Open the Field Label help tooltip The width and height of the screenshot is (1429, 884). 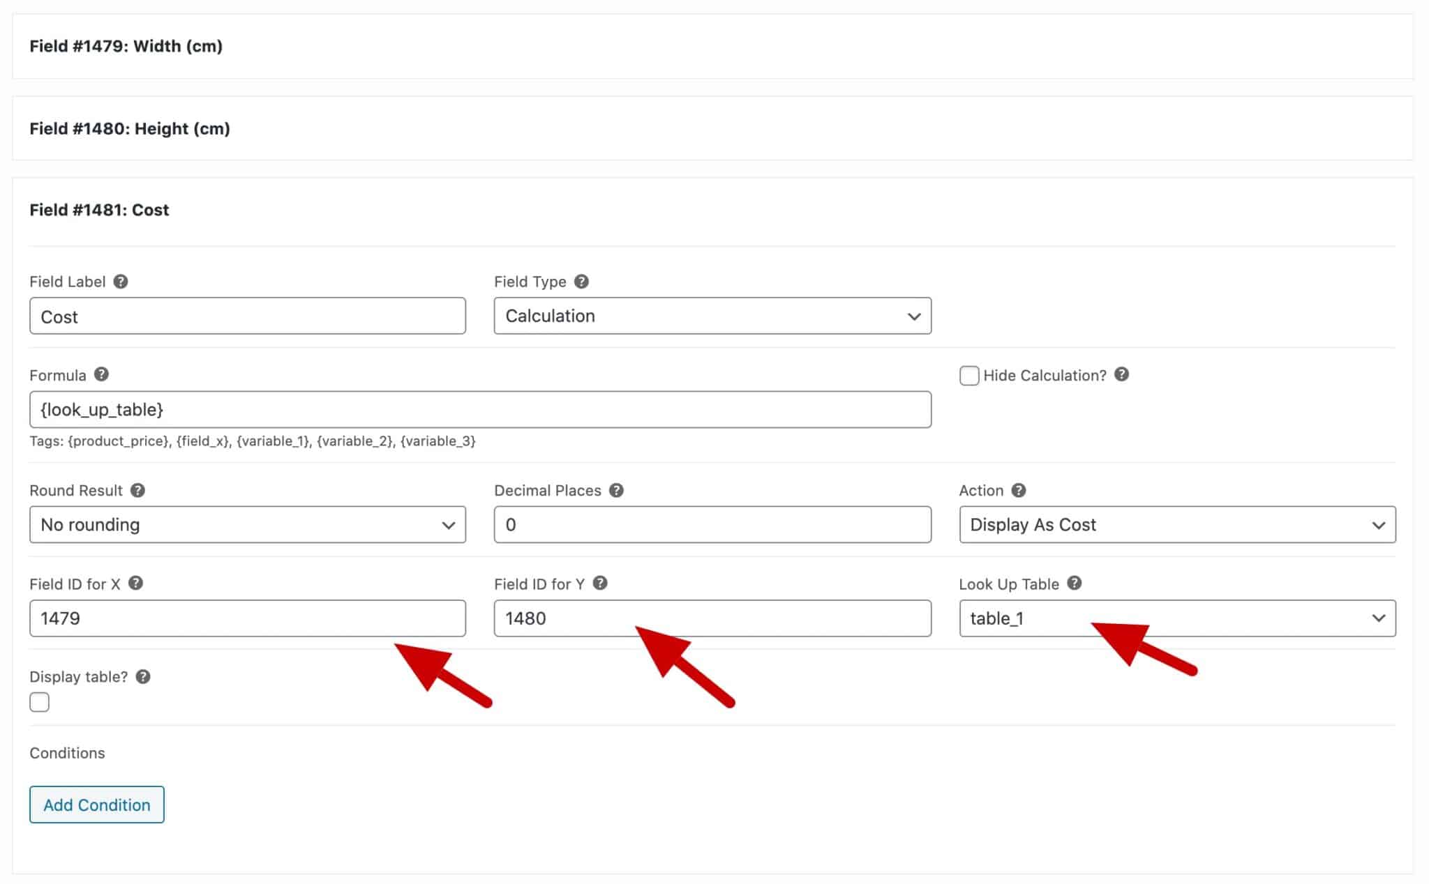click(x=120, y=282)
